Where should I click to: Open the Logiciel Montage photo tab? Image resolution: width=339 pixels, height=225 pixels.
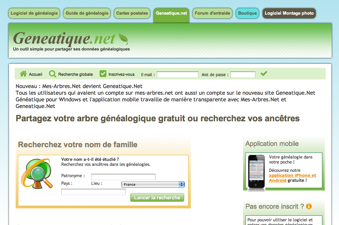(x=289, y=13)
